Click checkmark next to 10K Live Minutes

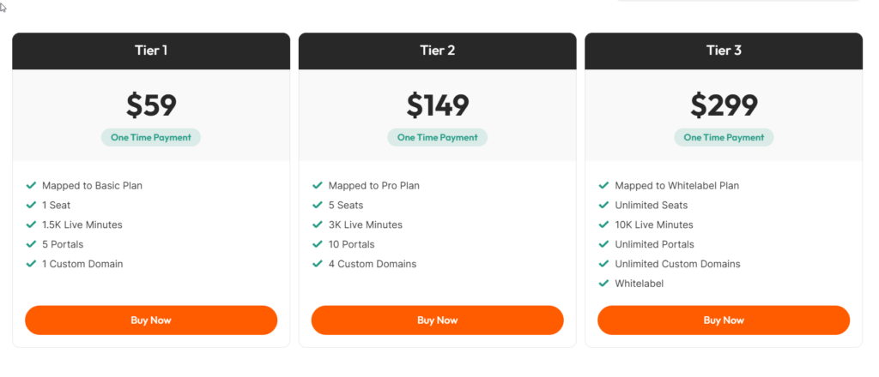603,224
